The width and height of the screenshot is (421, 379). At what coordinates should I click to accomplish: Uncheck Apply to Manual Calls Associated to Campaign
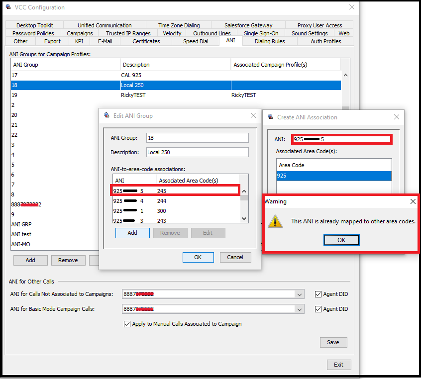[x=127, y=324]
